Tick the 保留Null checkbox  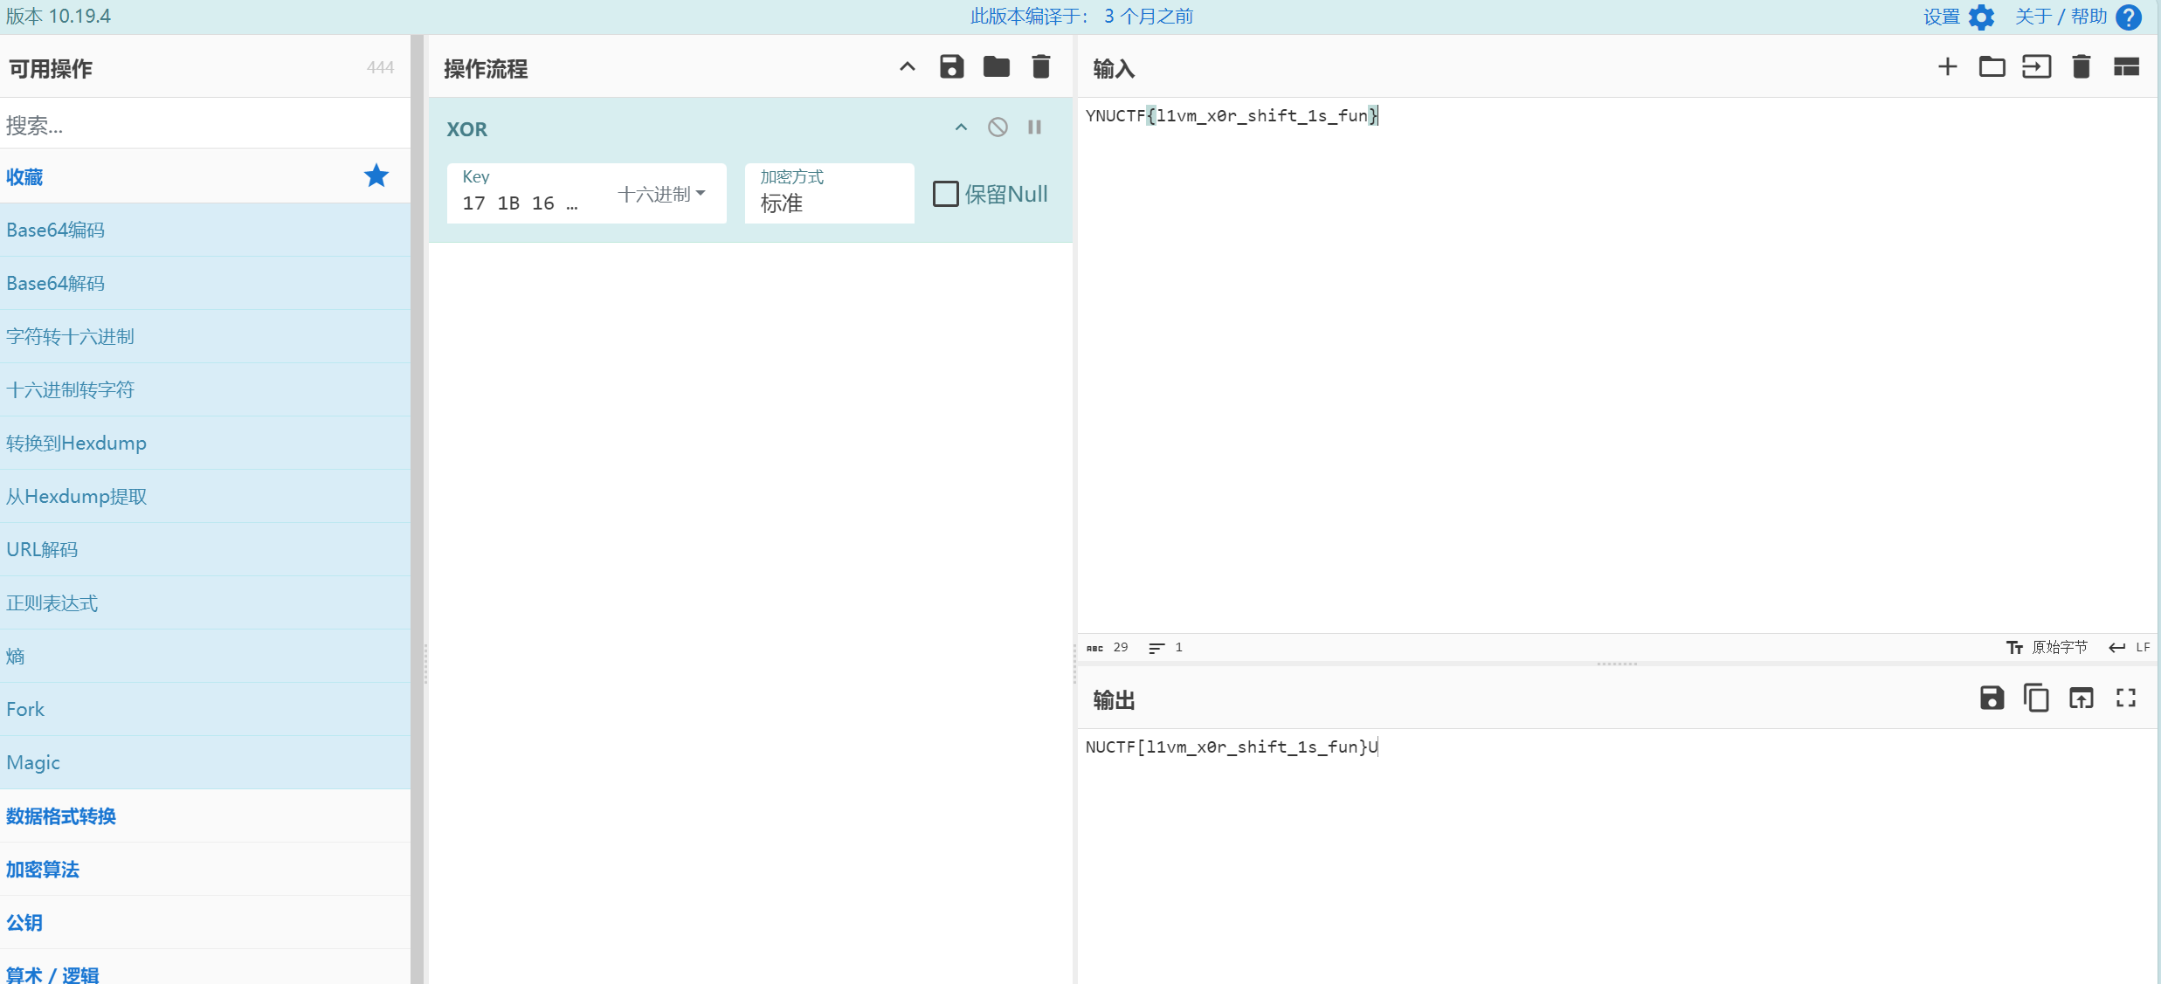point(945,194)
